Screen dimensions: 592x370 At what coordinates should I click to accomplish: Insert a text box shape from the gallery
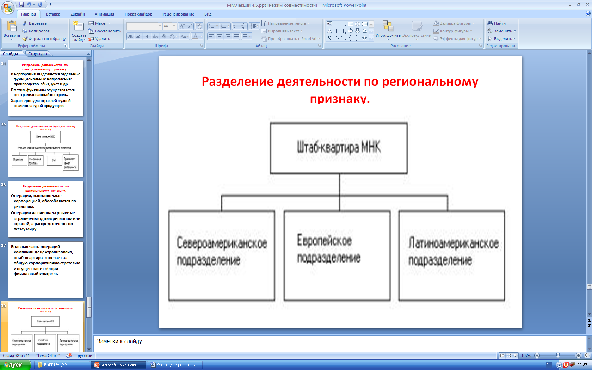tap(329, 24)
